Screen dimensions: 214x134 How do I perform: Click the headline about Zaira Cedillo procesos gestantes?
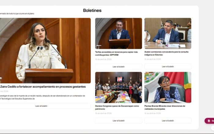click(43, 87)
